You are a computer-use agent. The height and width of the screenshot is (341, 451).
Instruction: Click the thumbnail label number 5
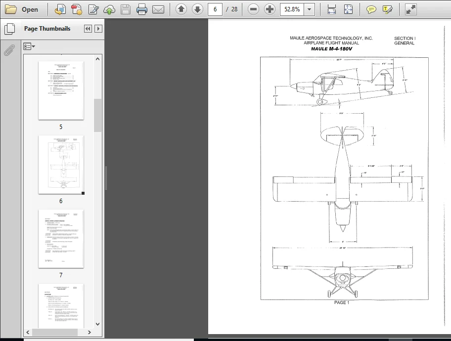tap(61, 127)
